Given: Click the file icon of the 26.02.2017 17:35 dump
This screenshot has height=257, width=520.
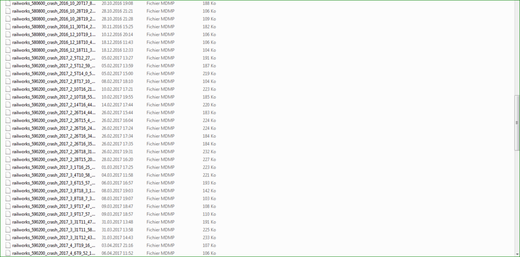Looking at the screenshot, I should (x=8, y=144).
